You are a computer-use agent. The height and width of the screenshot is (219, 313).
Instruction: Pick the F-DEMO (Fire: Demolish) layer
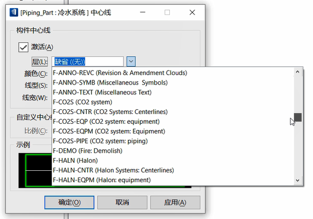pyautogui.click(x=173, y=151)
